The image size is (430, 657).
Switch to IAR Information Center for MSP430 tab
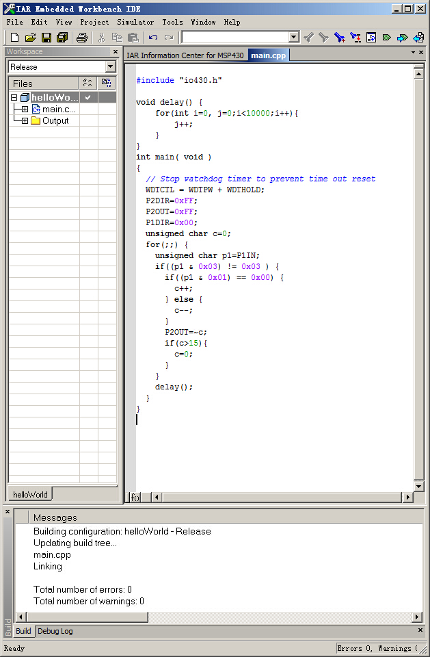pyautogui.click(x=185, y=55)
